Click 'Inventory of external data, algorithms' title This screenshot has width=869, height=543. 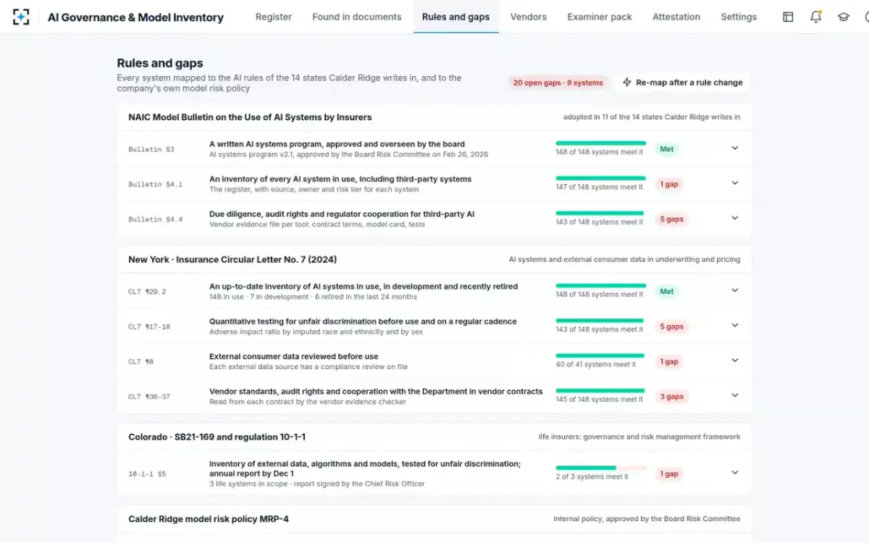tap(365, 468)
